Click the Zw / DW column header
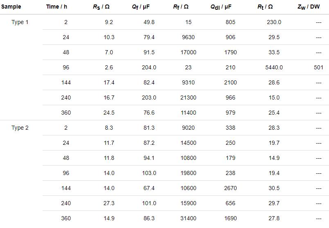The height and width of the screenshot is (228, 329). click(x=309, y=7)
